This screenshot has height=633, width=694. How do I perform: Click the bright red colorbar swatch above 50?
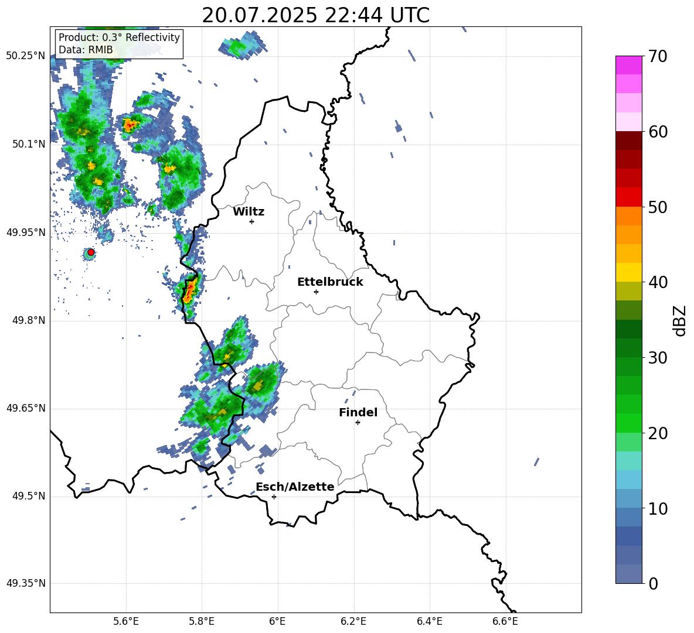click(629, 197)
